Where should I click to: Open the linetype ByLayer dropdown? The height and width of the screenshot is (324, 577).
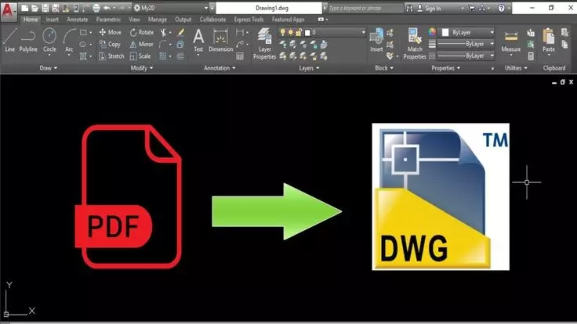coord(466,56)
